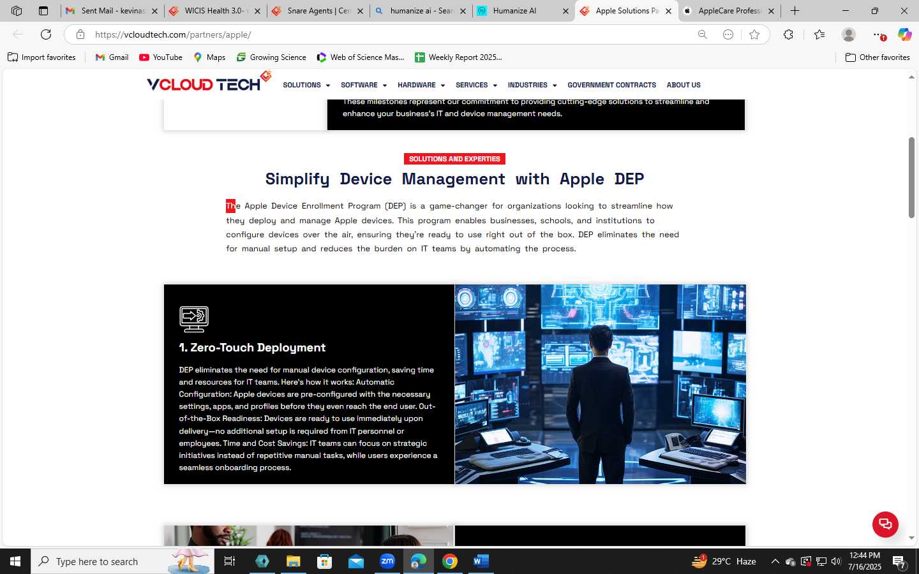Image resolution: width=919 pixels, height=574 pixels.
Task: Open Edge Settings and more menu
Action: [879, 34]
